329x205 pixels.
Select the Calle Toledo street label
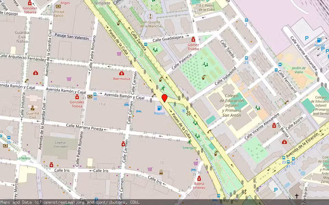[228, 49]
